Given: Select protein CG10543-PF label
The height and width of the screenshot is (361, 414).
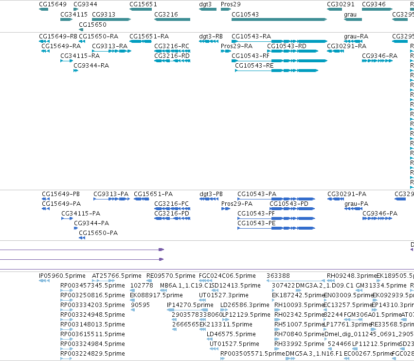Looking at the screenshot, I should (x=256, y=214).
